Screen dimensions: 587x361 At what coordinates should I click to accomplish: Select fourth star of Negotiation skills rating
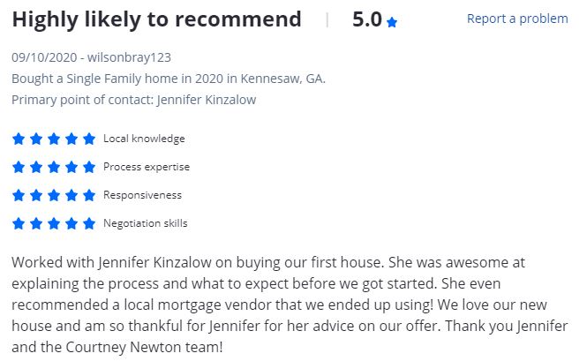point(71,223)
